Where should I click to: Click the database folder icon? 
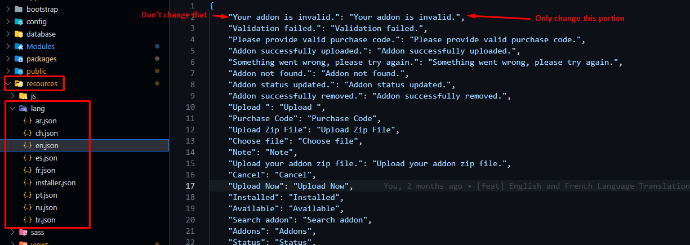click(19, 34)
